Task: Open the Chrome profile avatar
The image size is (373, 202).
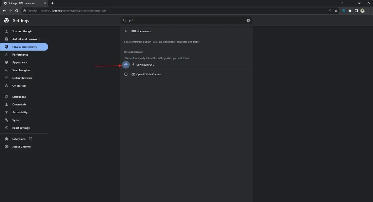Action: 362,11
